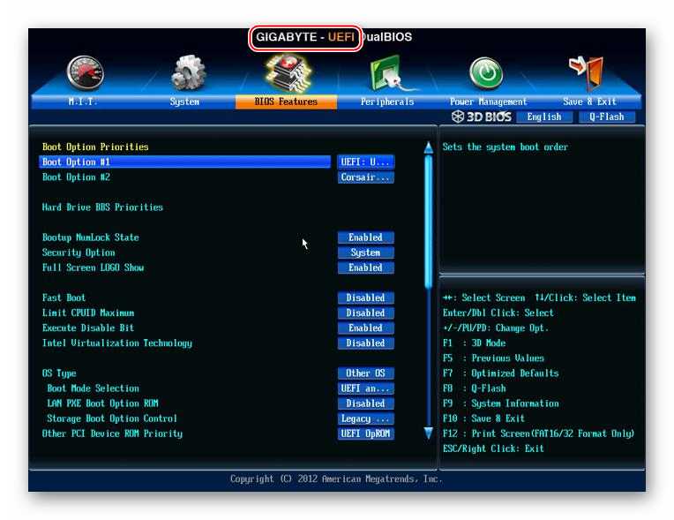Screen dimensions: 674x520
Task: Click the F8 Q-Flash hint line
Action: (474, 388)
